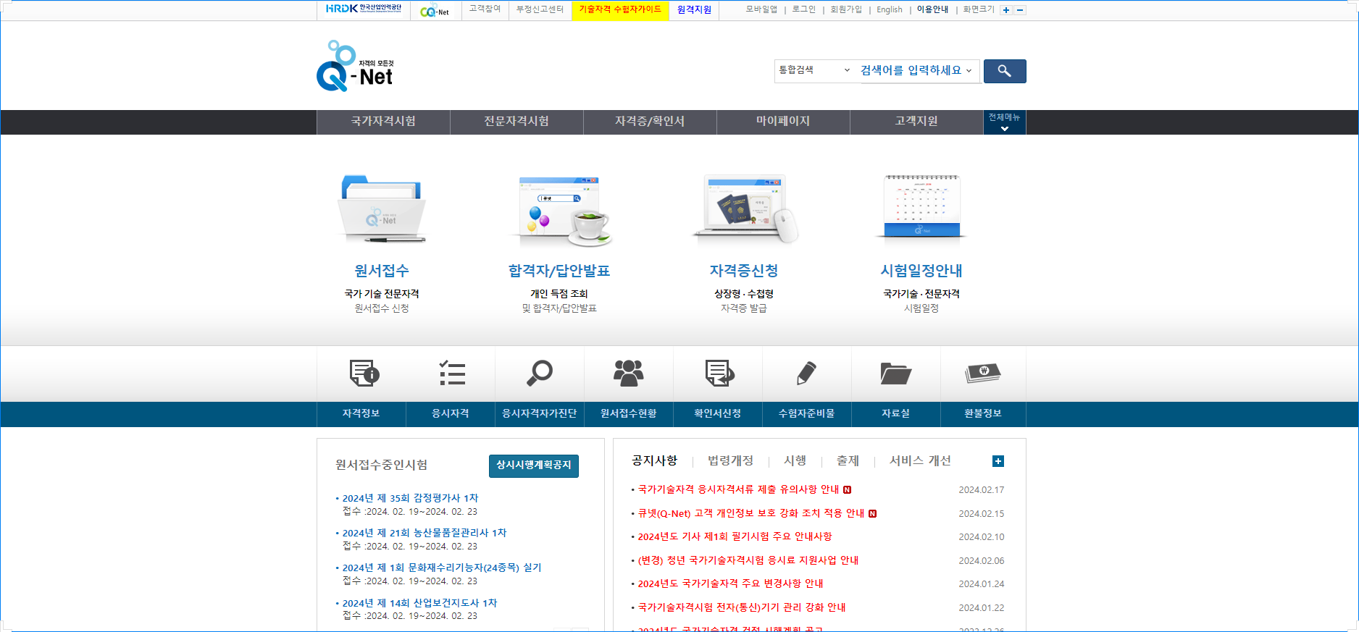Click the 자격증신청 heading text
The height and width of the screenshot is (632, 1359).
tap(744, 271)
